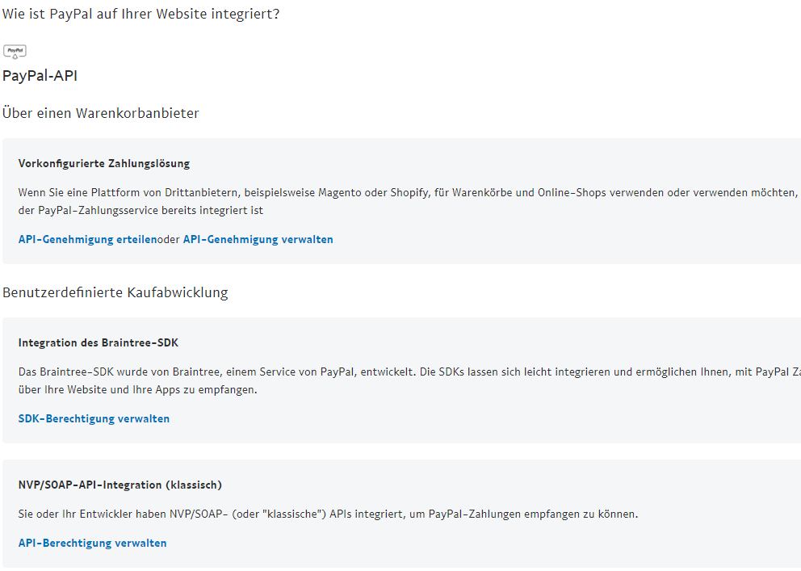This screenshot has height=571, width=801.
Task: Click the 'SDK-Berechtigung verwalten' link
Action: pos(94,419)
